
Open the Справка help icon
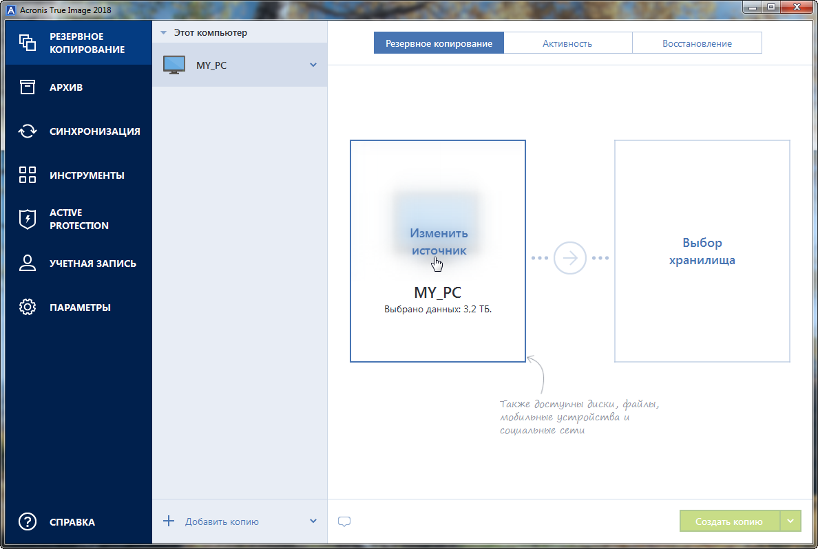click(27, 521)
